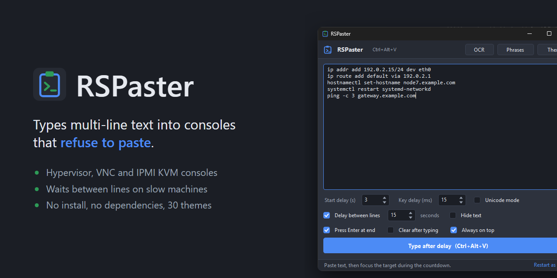This screenshot has height=278, width=557.
Task: Enable the Hide text checkbox
Action: [x=453, y=215]
